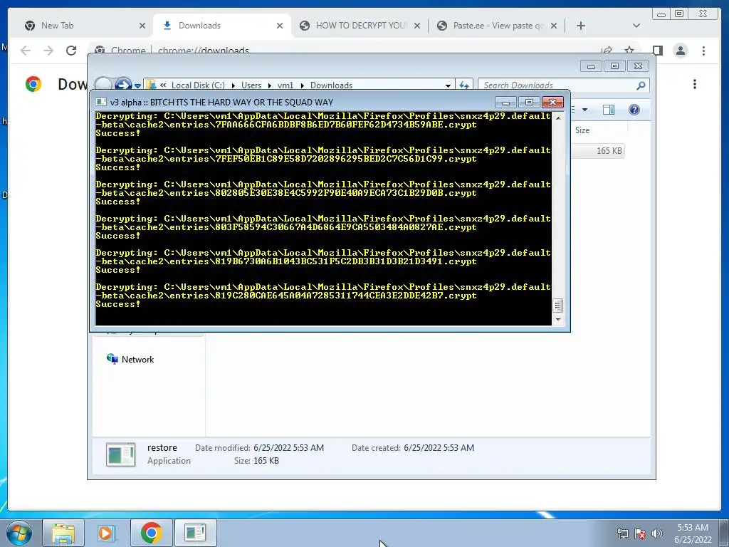This screenshot has width=729, height=547.
Task: Switch to Chrome from the taskbar
Action: coord(151,533)
